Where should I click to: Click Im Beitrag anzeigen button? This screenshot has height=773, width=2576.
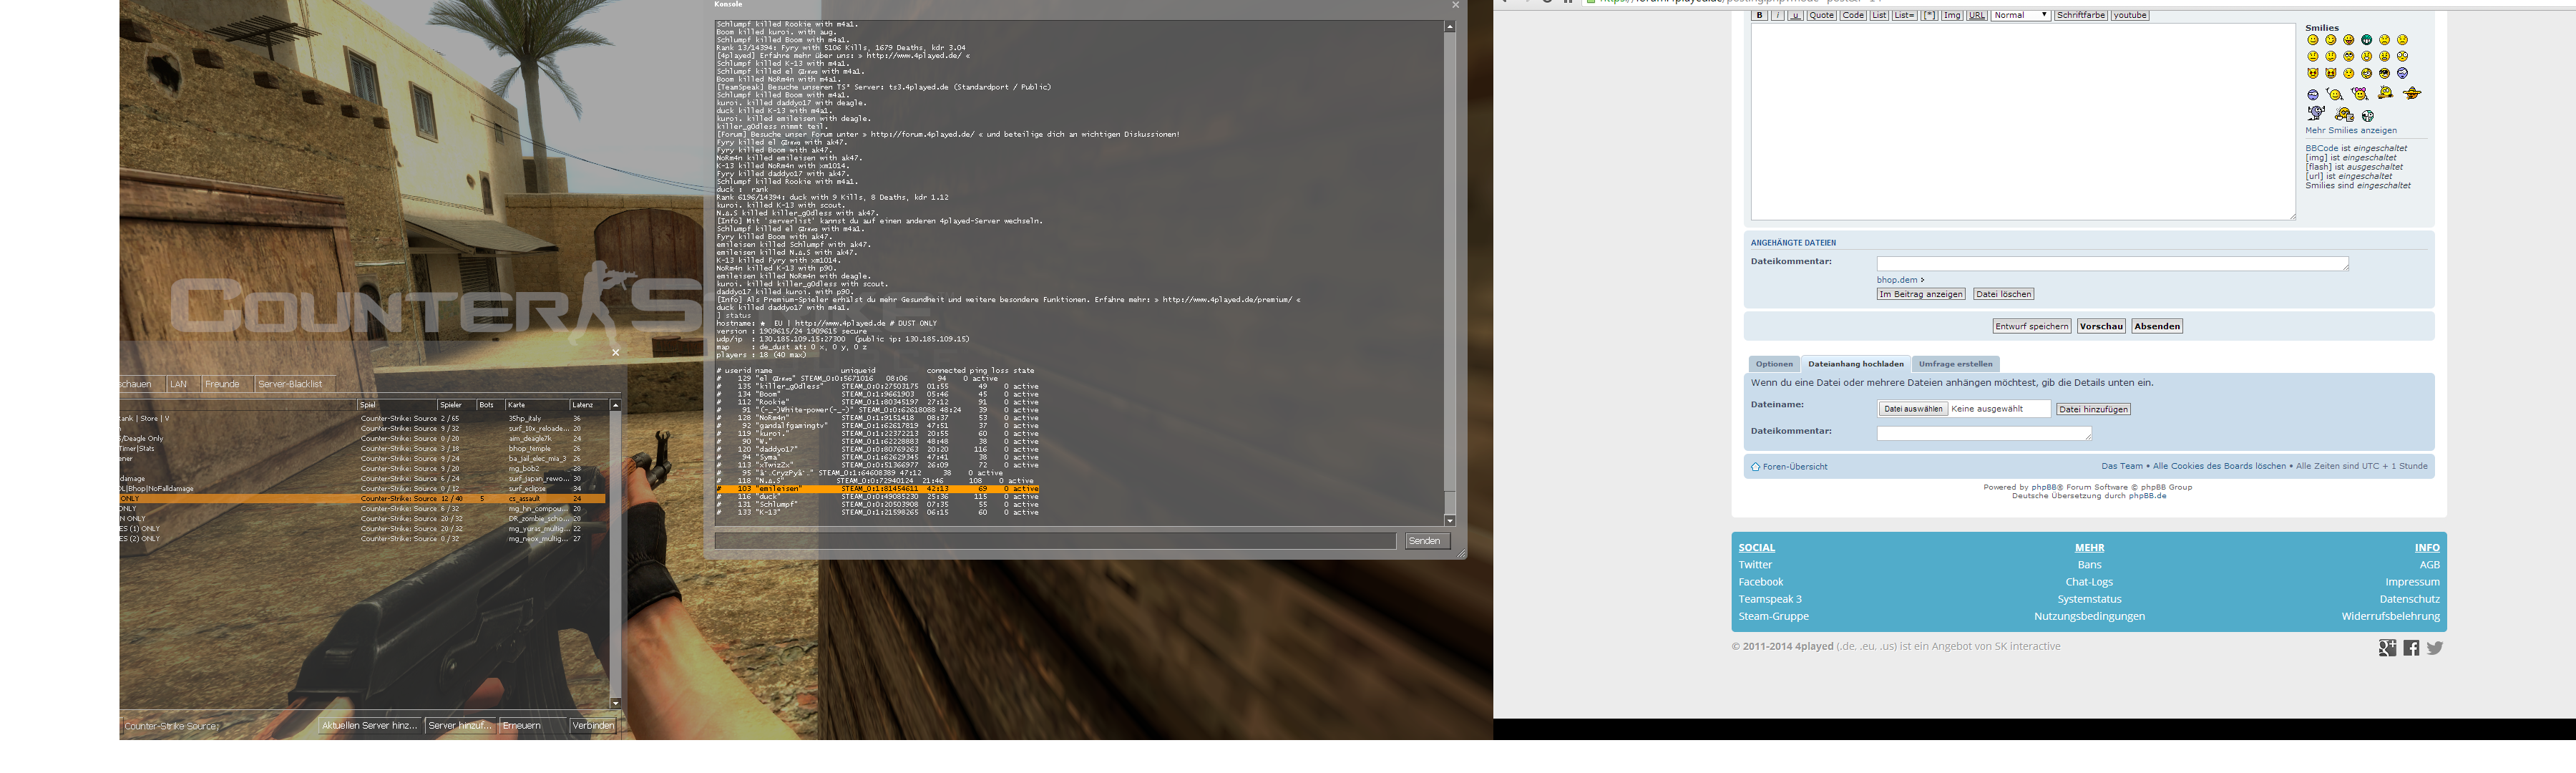coord(1921,294)
